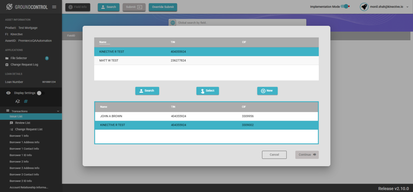Click the Submit button in toolbar
Image resolution: width=413 pixels, height=192 pixels.
(134, 7)
